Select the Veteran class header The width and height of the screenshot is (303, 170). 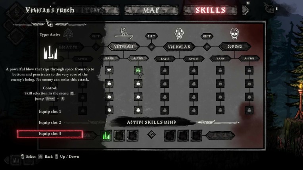click(x=123, y=47)
